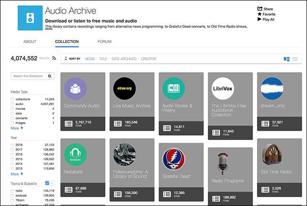Open the LibriVox collection logo
This screenshot has width=307, height=206.
222,89
